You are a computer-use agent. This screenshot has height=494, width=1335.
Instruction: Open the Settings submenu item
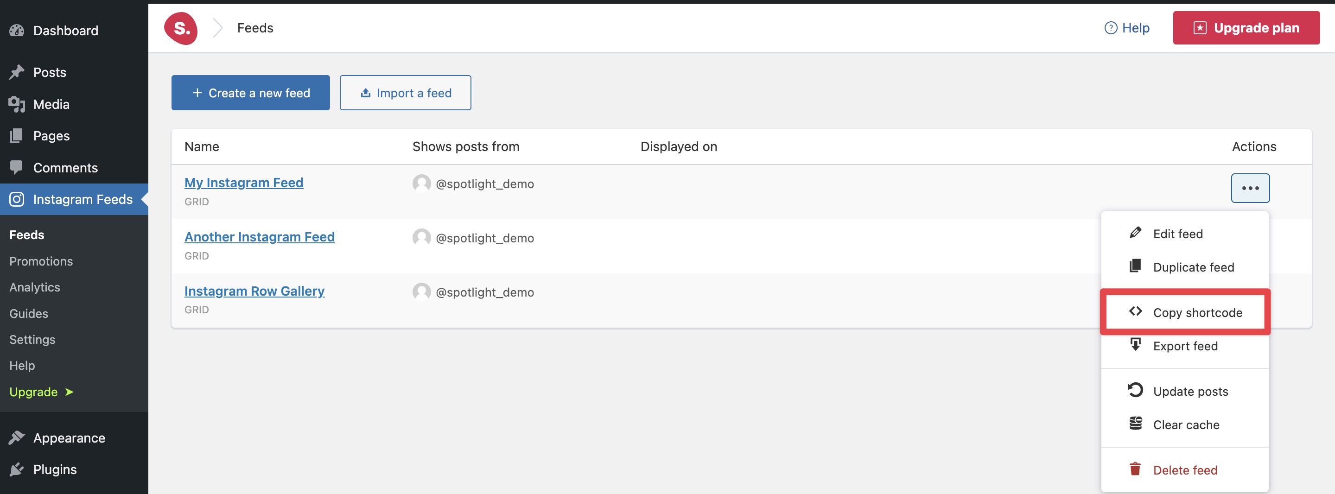click(x=32, y=340)
